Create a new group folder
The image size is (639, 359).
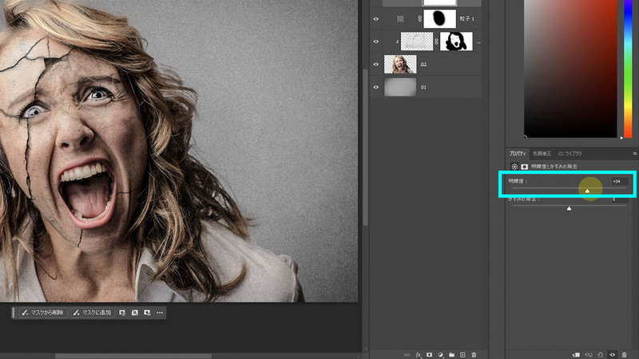click(x=451, y=355)
